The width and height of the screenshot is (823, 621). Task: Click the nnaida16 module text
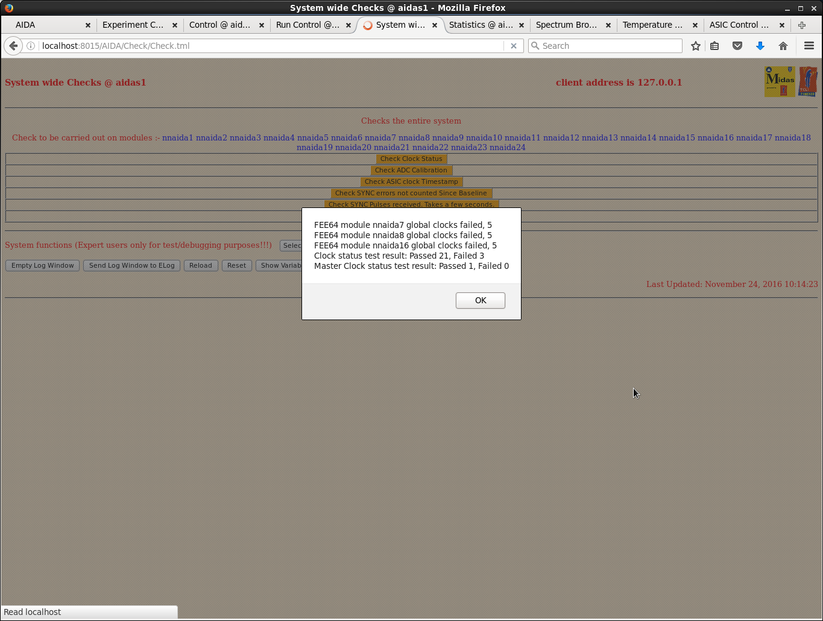(x=716, y=137)
